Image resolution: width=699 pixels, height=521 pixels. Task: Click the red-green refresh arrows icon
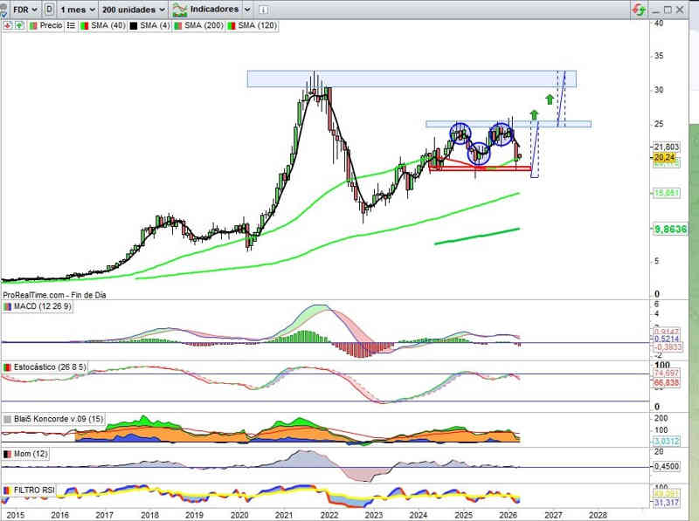click(x=640, y=9)
